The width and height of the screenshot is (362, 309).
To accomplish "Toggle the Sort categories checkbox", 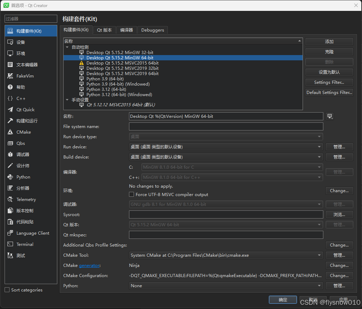I will 7,290.
